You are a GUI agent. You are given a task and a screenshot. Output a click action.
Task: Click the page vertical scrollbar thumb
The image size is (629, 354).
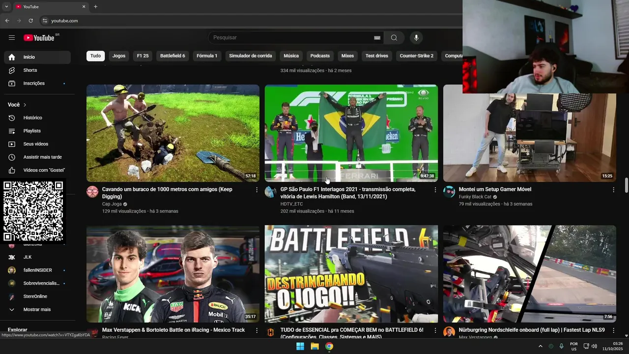coord(626,185)
